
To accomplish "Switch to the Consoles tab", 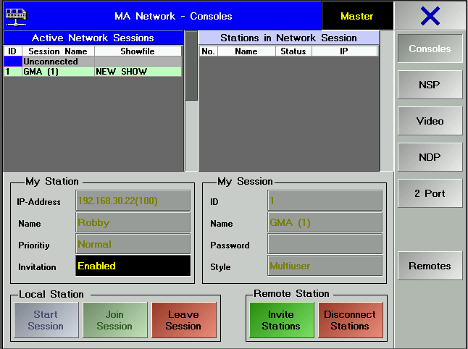I will (430, 49).
